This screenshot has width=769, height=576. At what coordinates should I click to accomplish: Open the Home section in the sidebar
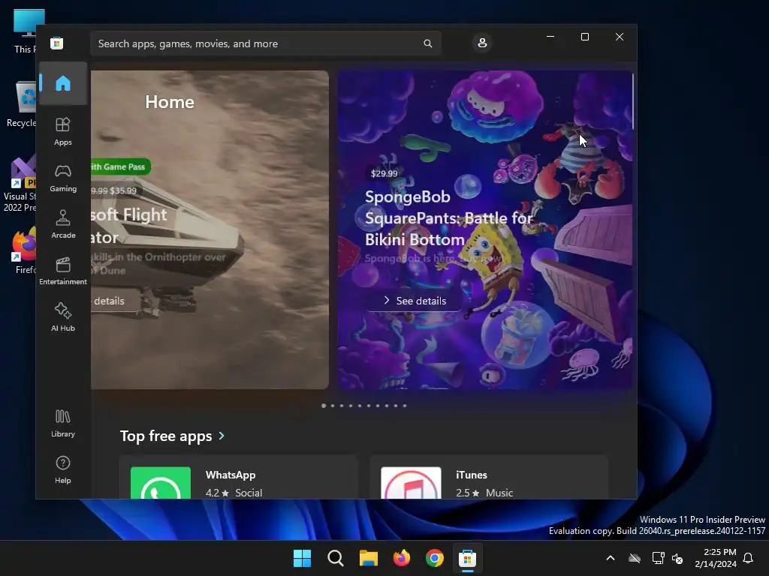tap(63, 83)
